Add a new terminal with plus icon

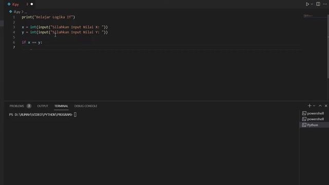point(309,106)
